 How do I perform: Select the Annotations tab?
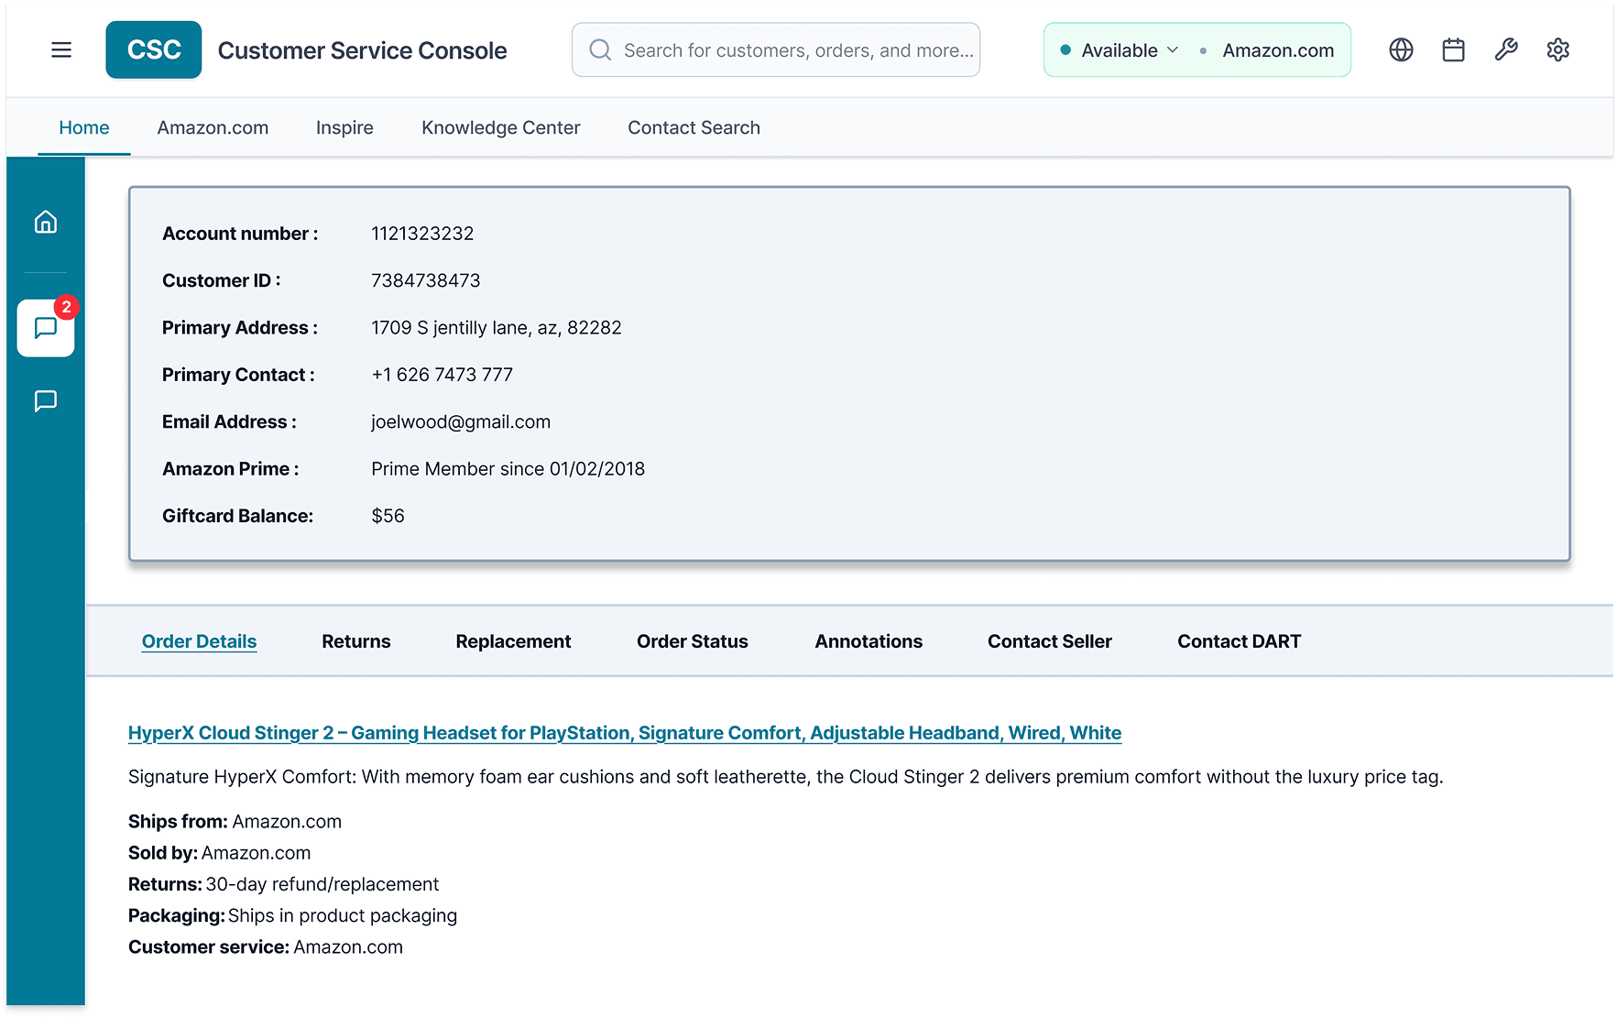tap(869, 641)
